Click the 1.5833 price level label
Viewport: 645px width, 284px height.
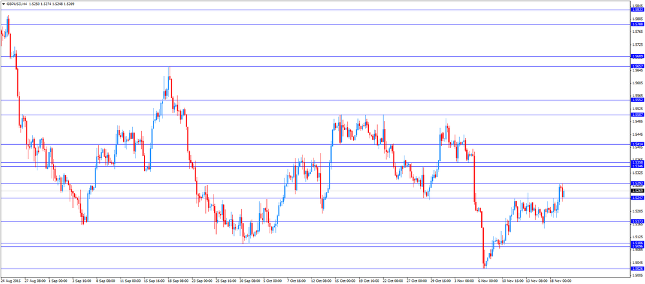[x=637, y=10]
